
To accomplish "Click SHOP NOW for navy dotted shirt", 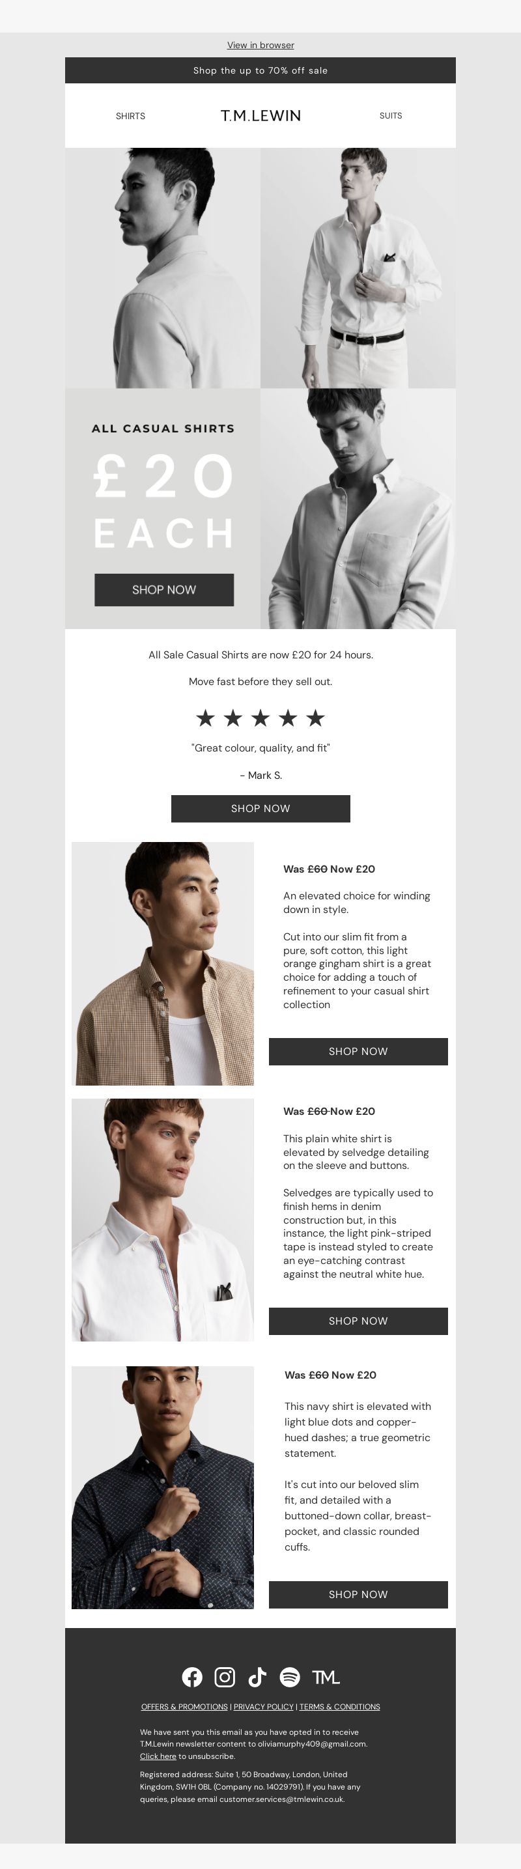I will pyautogui.click(x=358, y=1595).
